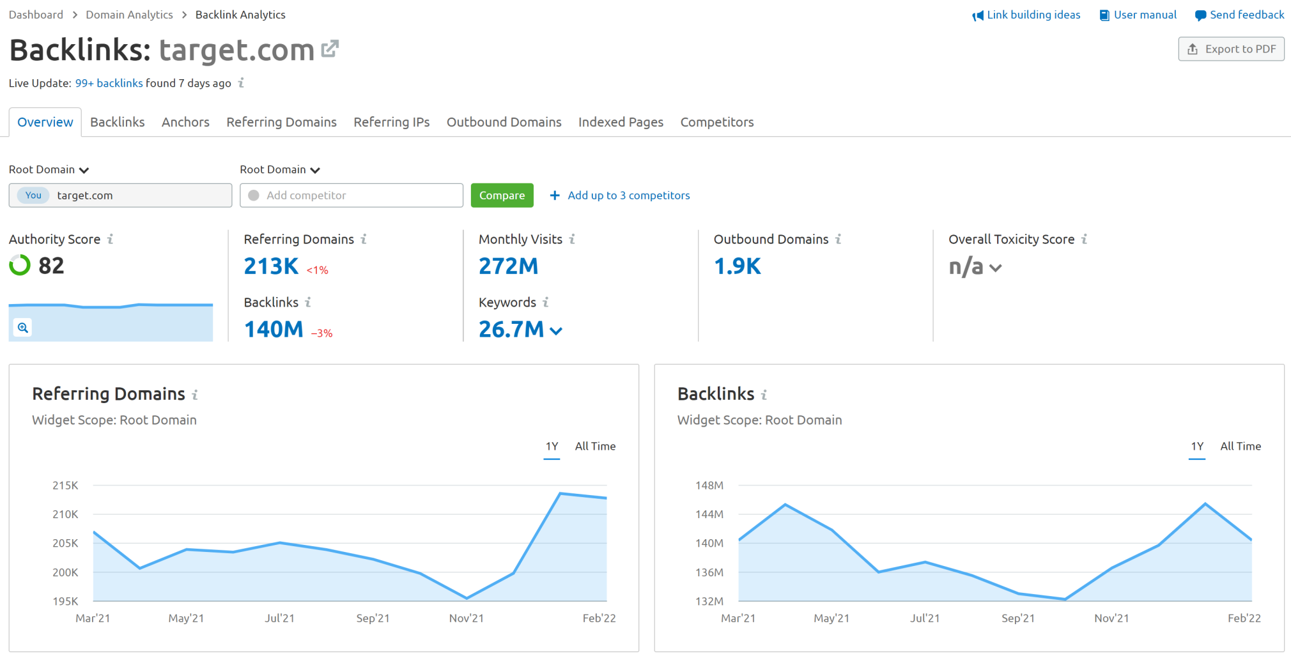Viewport: 1291px width, 658px height.
Task: Expand the Toxicity Score n/a dropdown
Action: [x=995, y=268]
